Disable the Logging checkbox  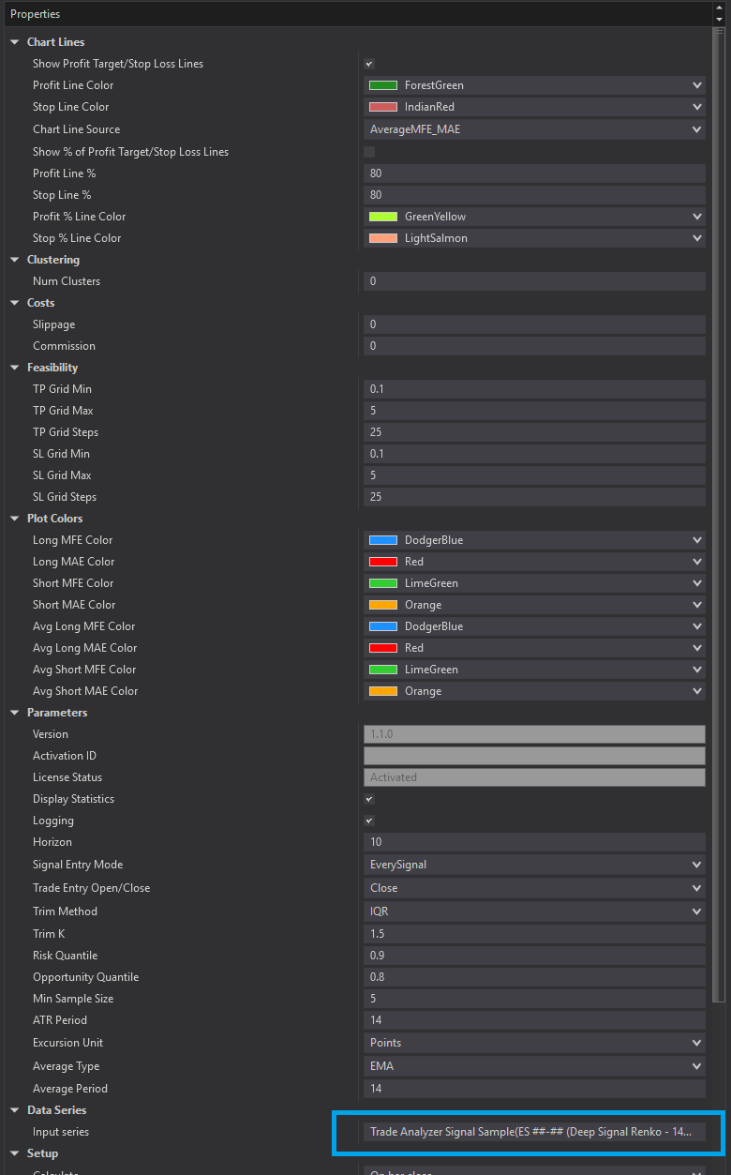point(369,821)
